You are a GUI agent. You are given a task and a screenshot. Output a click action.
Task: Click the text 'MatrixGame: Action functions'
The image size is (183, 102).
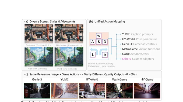pyautogui.click(x=141, y=49)
